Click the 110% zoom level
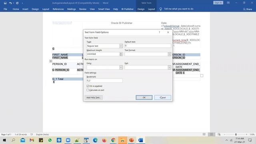This screenshot has width=256, height=144. [252, 134]
